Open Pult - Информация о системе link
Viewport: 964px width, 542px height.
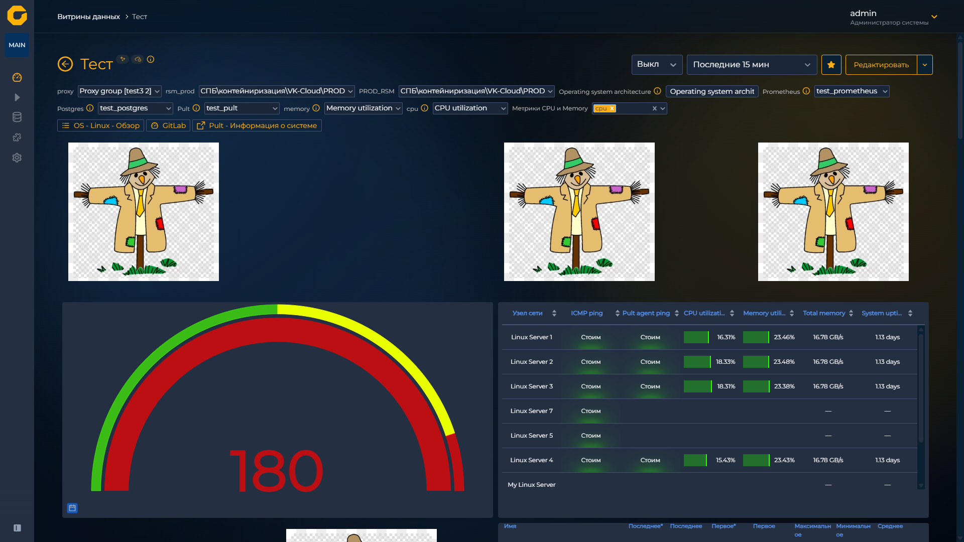(x=257, y=125)
